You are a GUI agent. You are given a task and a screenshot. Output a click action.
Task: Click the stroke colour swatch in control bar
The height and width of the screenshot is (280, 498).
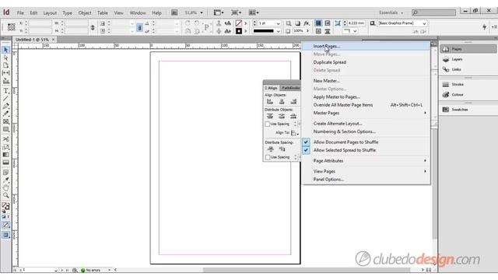coord(239,31)
